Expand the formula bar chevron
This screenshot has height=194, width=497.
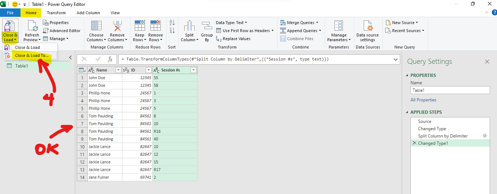pos(395,59)
